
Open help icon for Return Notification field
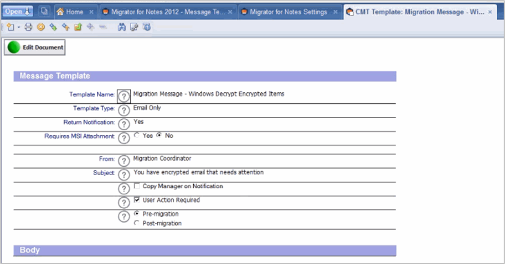pos(123,124)
